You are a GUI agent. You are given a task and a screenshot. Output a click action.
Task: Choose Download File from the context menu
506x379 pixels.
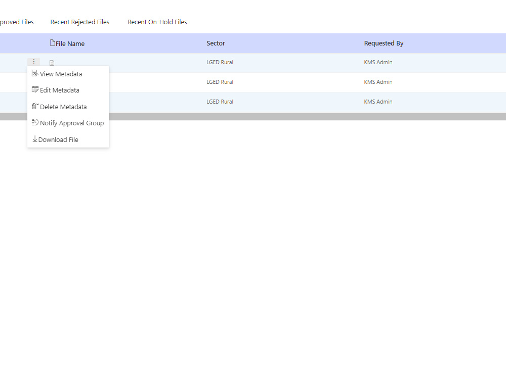[x=58, y=139]
